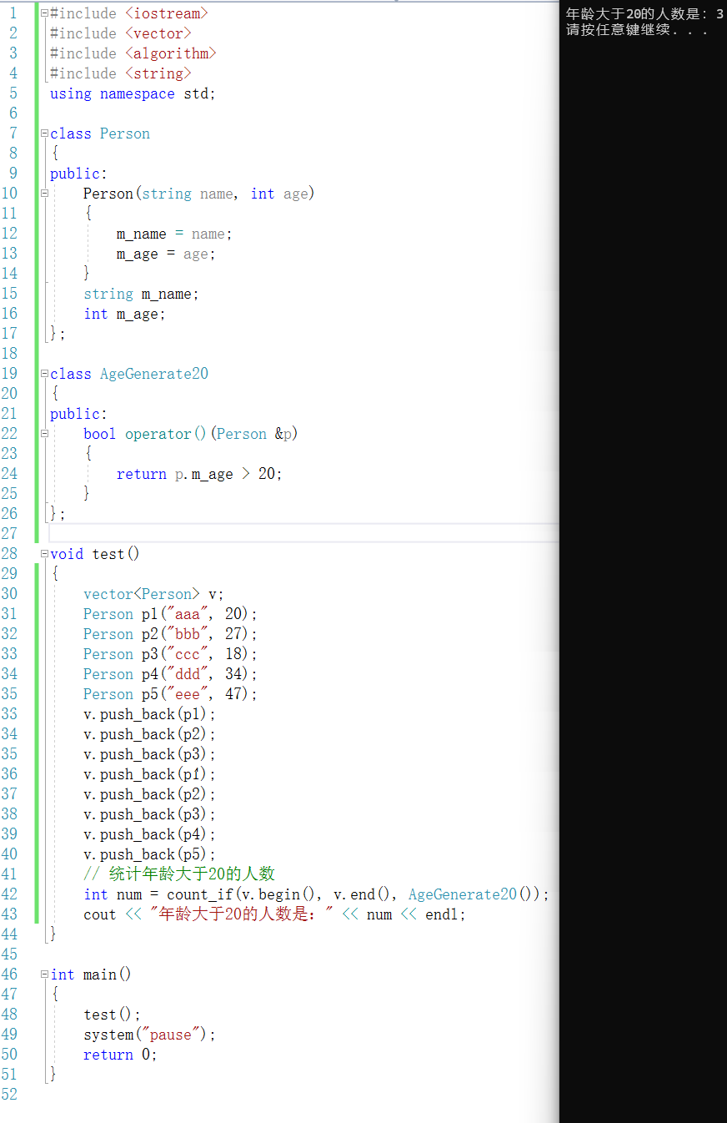Click the console output '年龄大于20的人数是: 3'

pos(644,14)
